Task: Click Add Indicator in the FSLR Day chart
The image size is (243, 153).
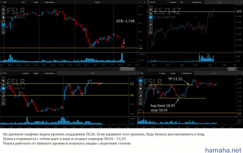Action: point(50,2)
